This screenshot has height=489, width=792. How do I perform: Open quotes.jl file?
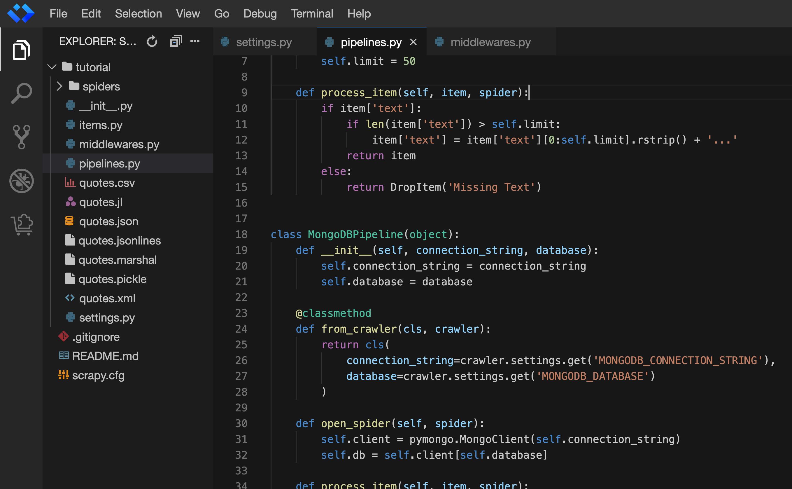128,202
